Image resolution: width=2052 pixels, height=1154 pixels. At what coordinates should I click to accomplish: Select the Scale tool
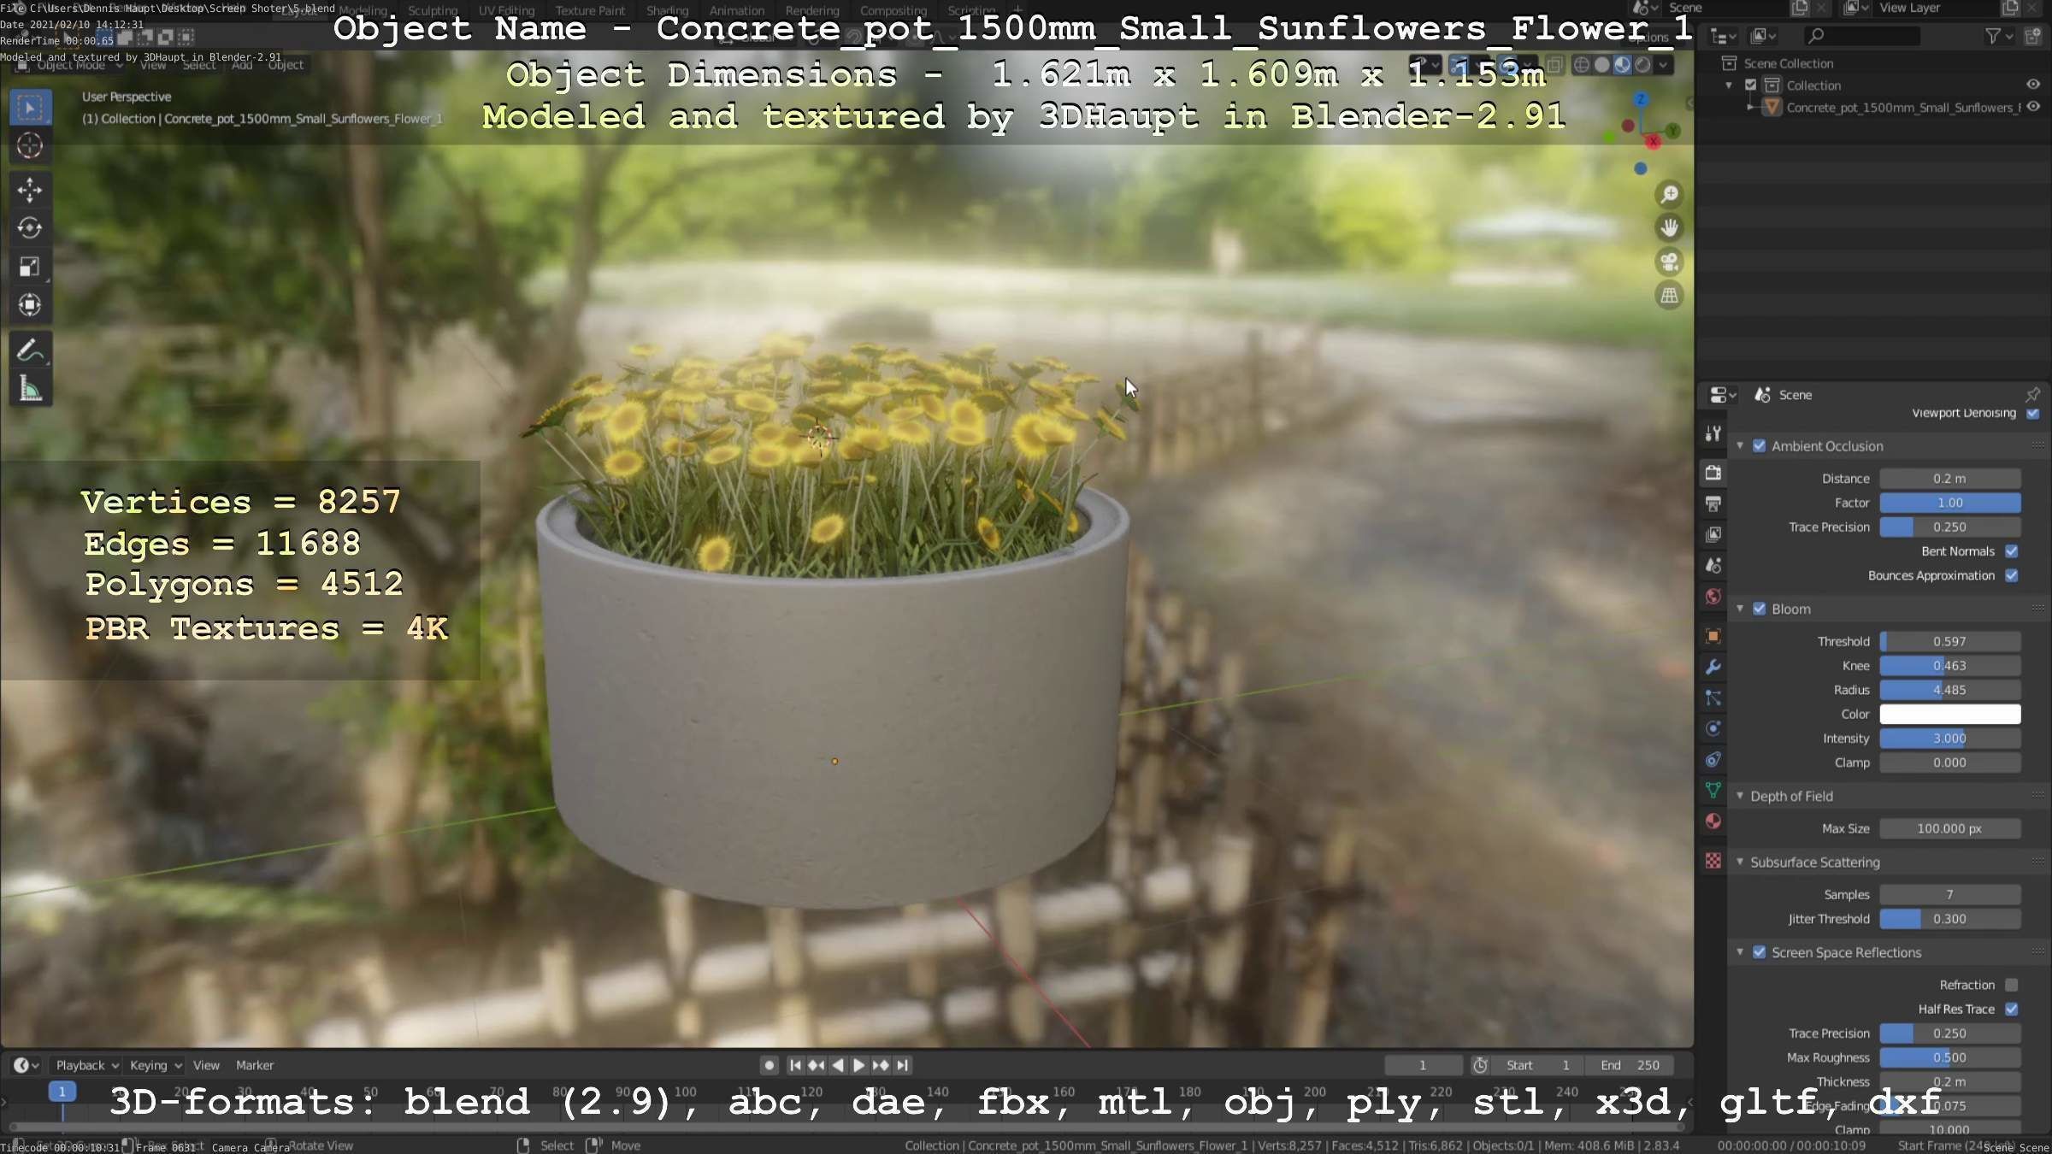(x=30, y=267)
